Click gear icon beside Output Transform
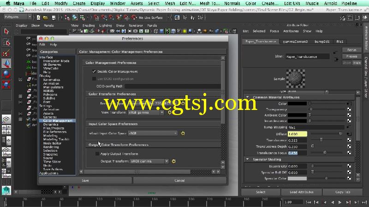This screenshot has height=207, width=369. [174, 161]
